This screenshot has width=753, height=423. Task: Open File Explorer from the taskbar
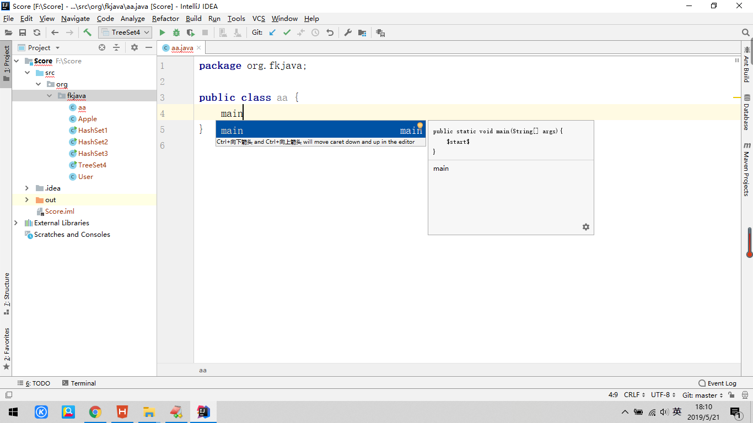pos(149,411)
